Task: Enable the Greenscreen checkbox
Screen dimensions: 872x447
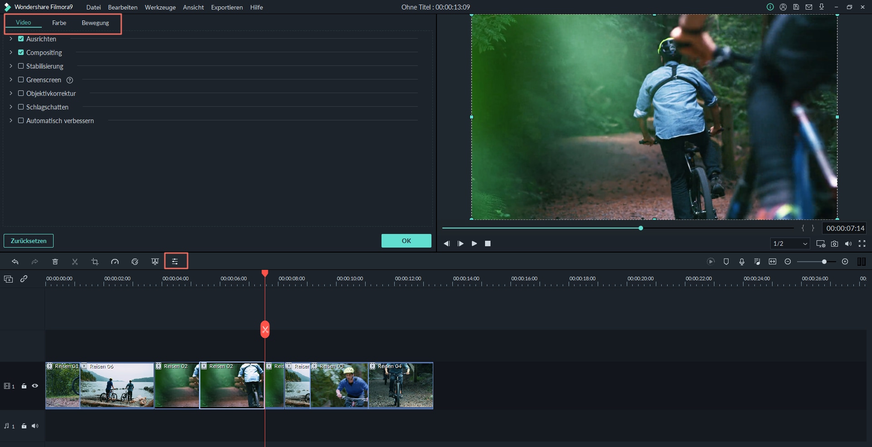Action: click(x=21, y=80)
